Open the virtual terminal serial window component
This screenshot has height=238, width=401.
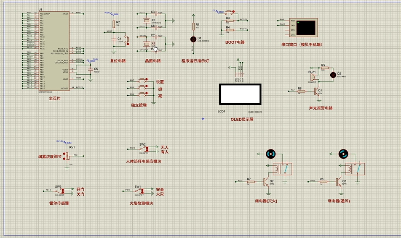[304, 28]
